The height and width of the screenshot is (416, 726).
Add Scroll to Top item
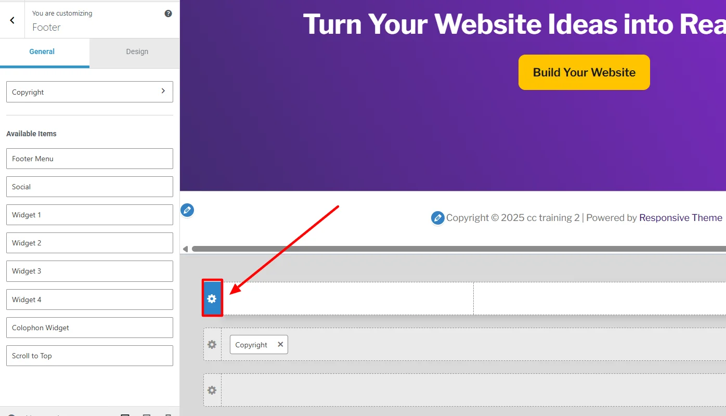tap(89, 356)
